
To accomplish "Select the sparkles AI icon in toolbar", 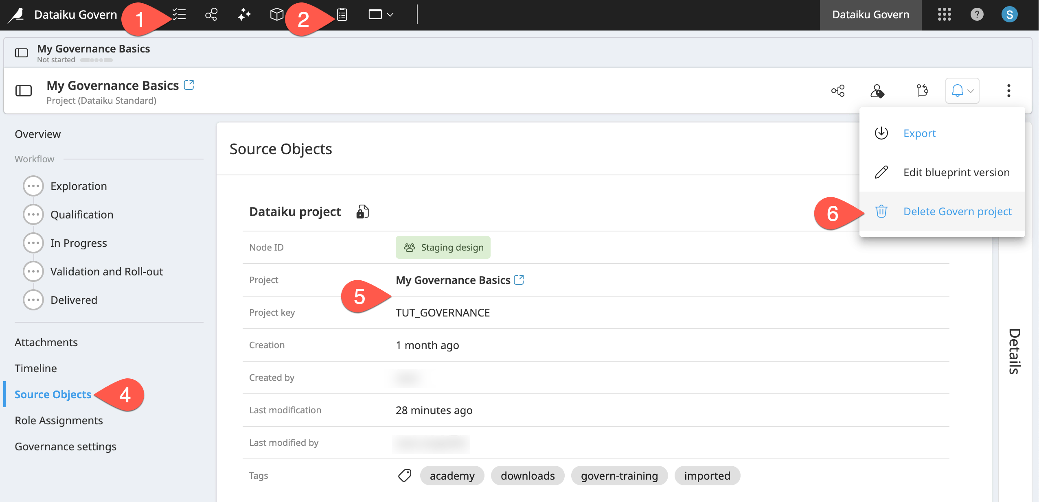I will click(243, 15).
